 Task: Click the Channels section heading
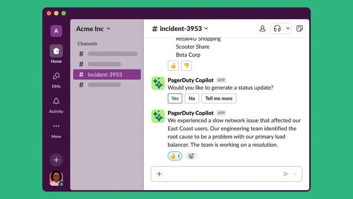[x=87, y=43]
